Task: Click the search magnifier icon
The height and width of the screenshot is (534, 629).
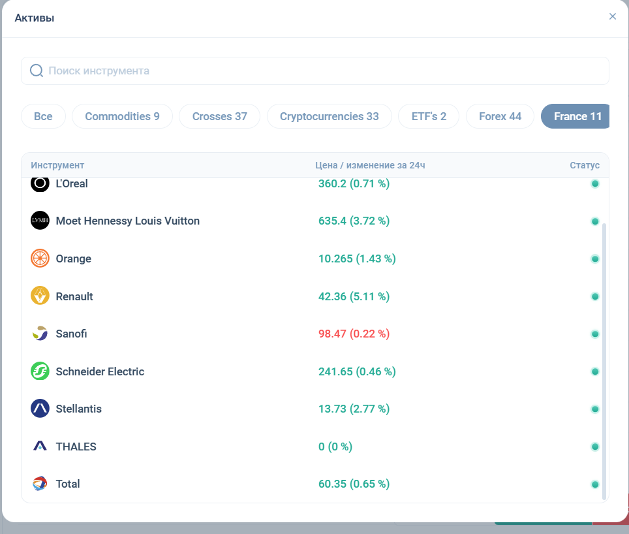Action: coord(37,71)
